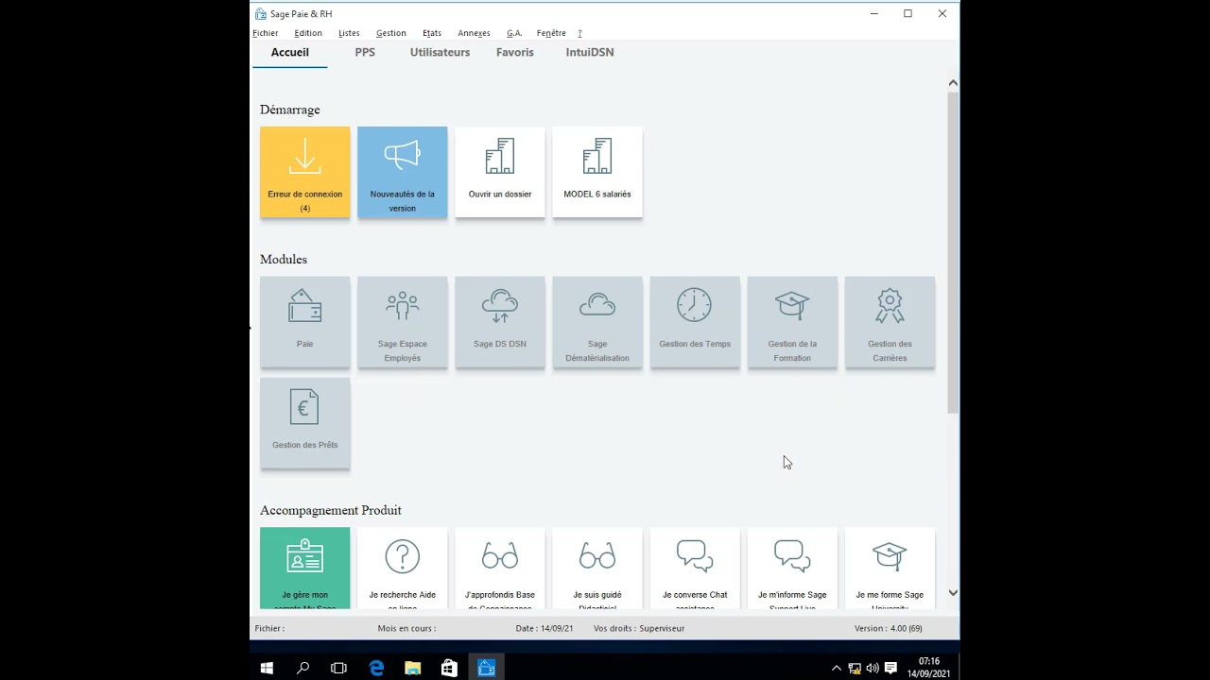This screenshot has width=1210, height=680.
Task: Switch to the Favoris tab
Action: [x=515, y=53]
